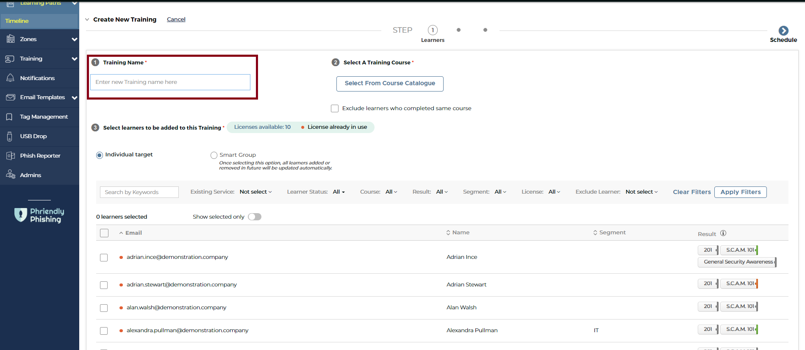Image resolution: width=805 pixels, height=350 pixels.
Task: Click the Training Name input field
Action: 170,82
